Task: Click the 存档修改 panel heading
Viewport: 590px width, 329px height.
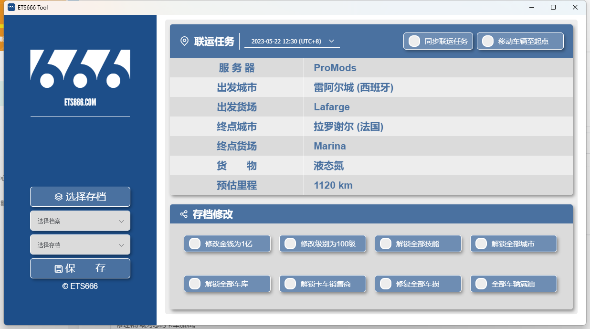Action: point(213,214)
